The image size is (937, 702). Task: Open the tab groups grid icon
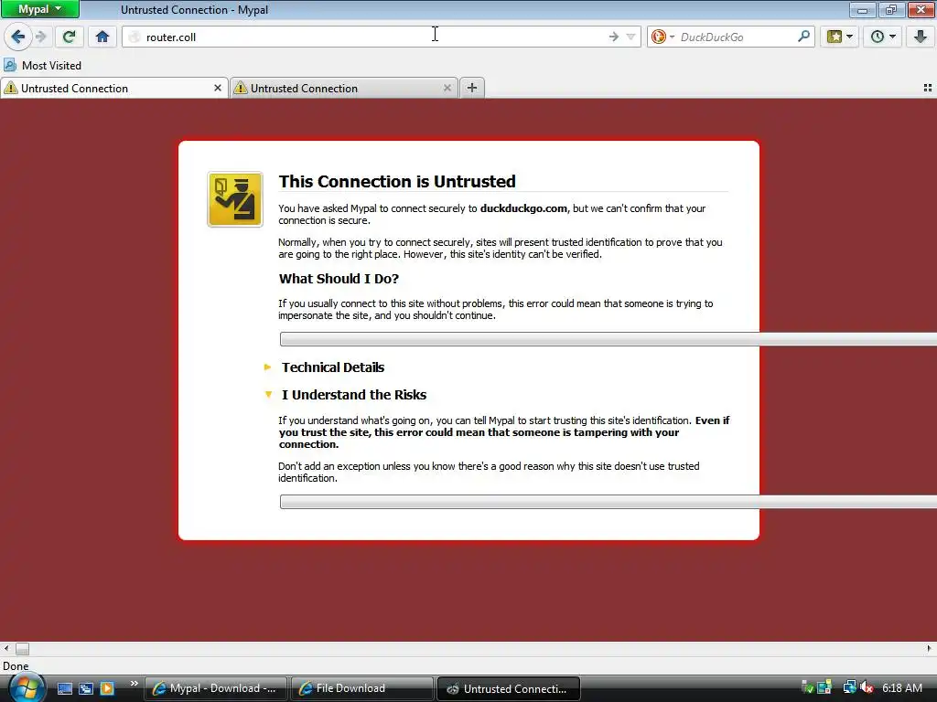[x=928, y=88]
